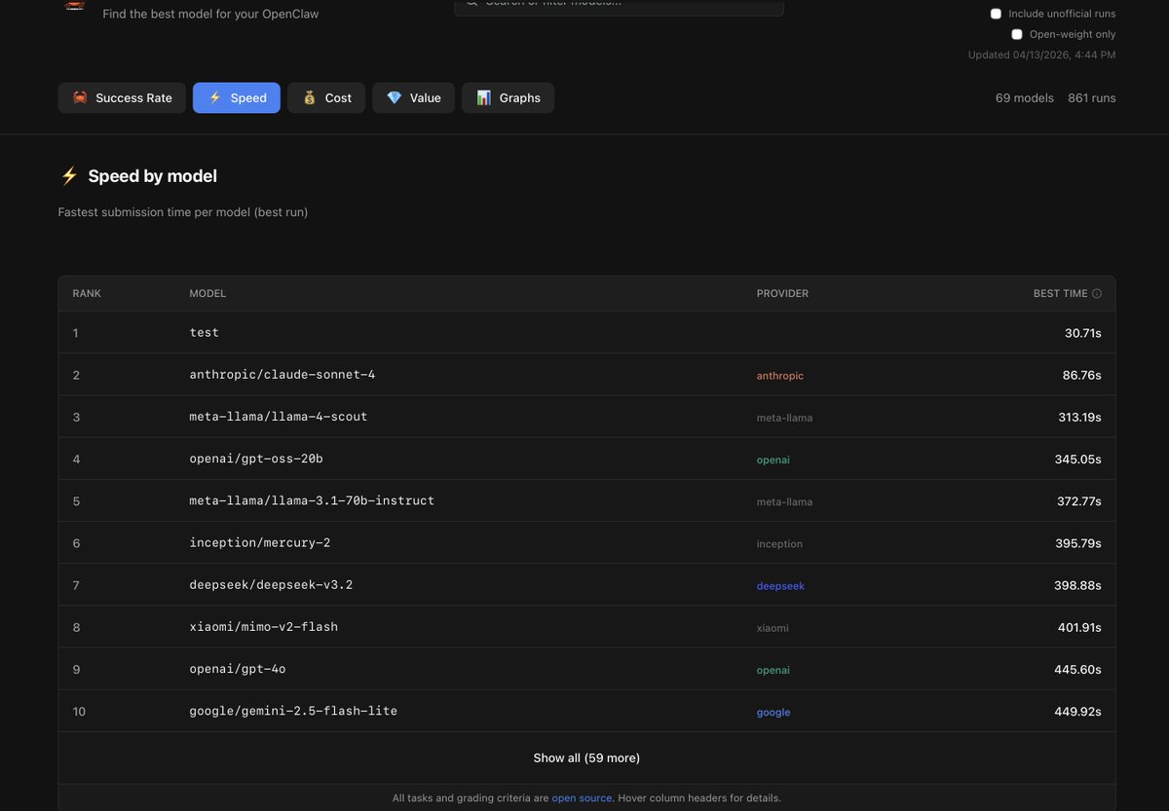Click the 345.05s best time value
This screenshot has width=1169, height=811.
tap(1077, 459)
